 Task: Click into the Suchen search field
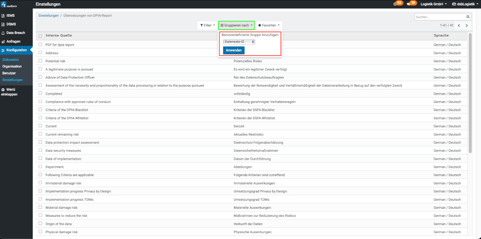(439, 17)
